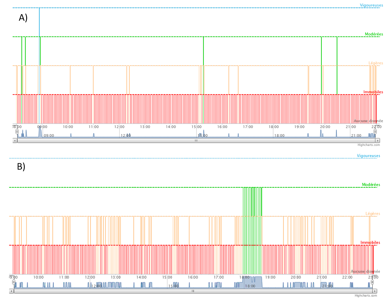This screenshot has height=300, width=390.
Task: Click left scroll arrow in chart B
Action: tap(11, 291)
